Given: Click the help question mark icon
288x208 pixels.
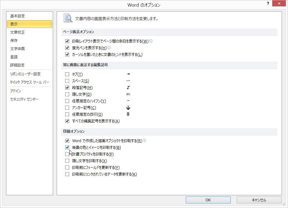Looking at the screenshot, I should [268, 3].
